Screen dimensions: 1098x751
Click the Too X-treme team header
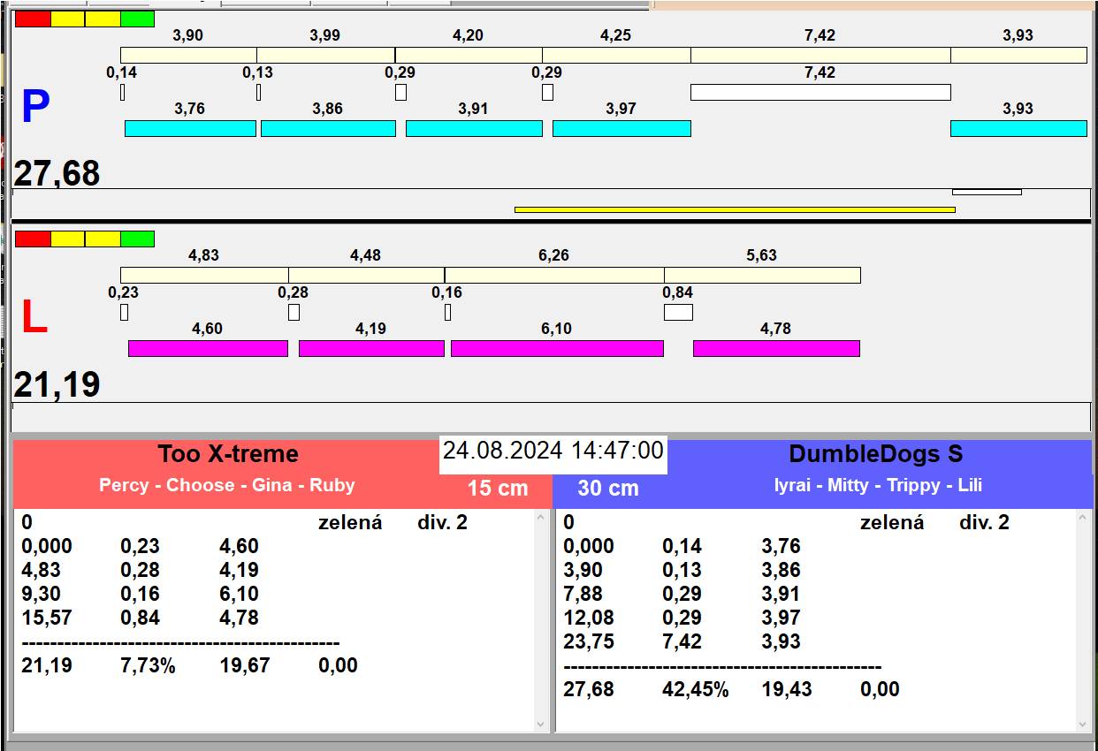228,454
